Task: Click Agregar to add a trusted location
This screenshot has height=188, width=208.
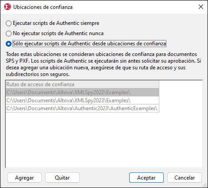Action: pyautogui.click(x=24, y=178)
